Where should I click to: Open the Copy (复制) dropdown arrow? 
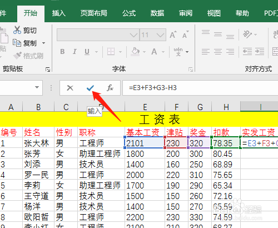coord(43,43)
